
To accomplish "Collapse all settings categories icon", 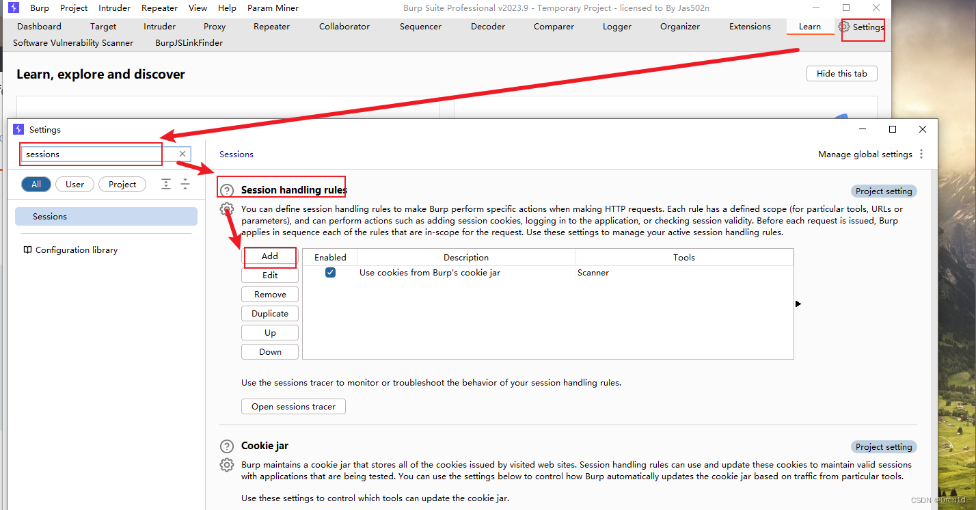I will click(x=185, y=184).
